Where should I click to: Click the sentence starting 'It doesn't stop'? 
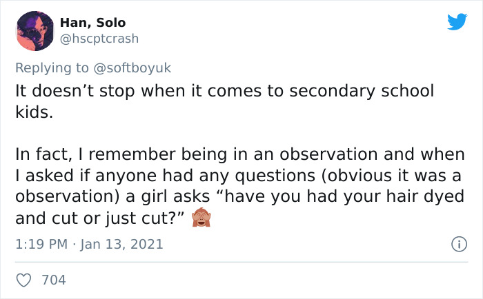pos(224,101)
